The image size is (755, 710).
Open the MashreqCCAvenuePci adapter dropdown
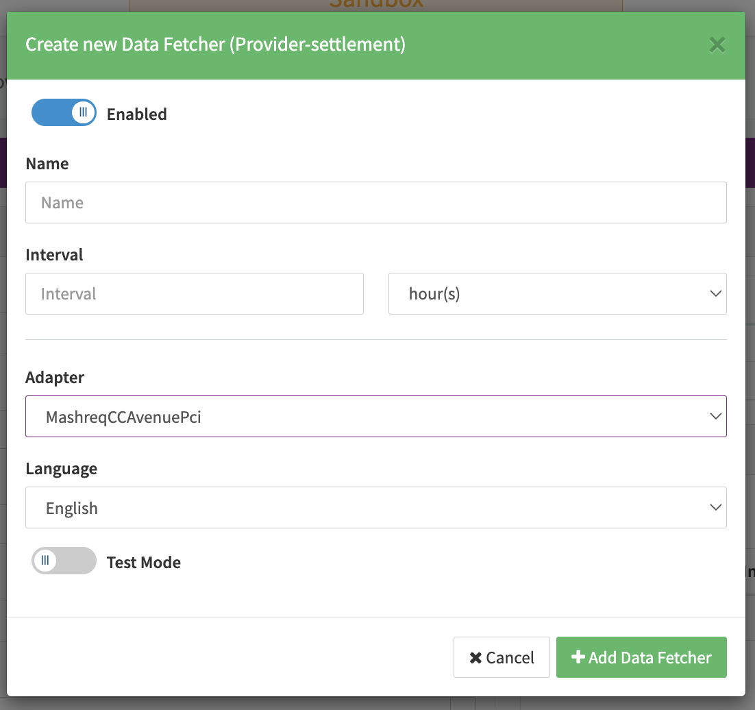pyautogui.click(x=375, y=417)
